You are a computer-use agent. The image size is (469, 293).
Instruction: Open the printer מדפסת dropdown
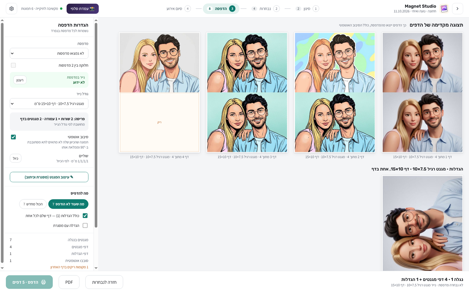coord(49,54)
